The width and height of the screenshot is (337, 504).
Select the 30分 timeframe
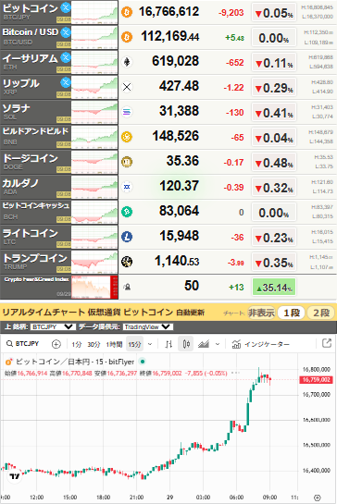coord(94,345)
